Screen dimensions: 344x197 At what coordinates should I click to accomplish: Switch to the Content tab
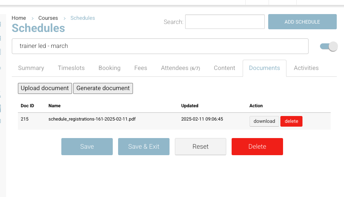tap(224, 68)
